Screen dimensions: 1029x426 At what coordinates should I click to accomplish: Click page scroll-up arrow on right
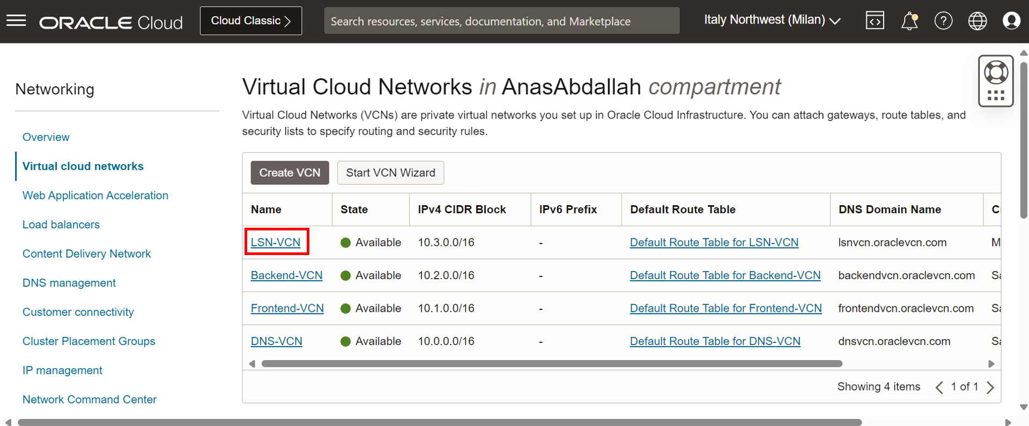tap(1024, 53)
